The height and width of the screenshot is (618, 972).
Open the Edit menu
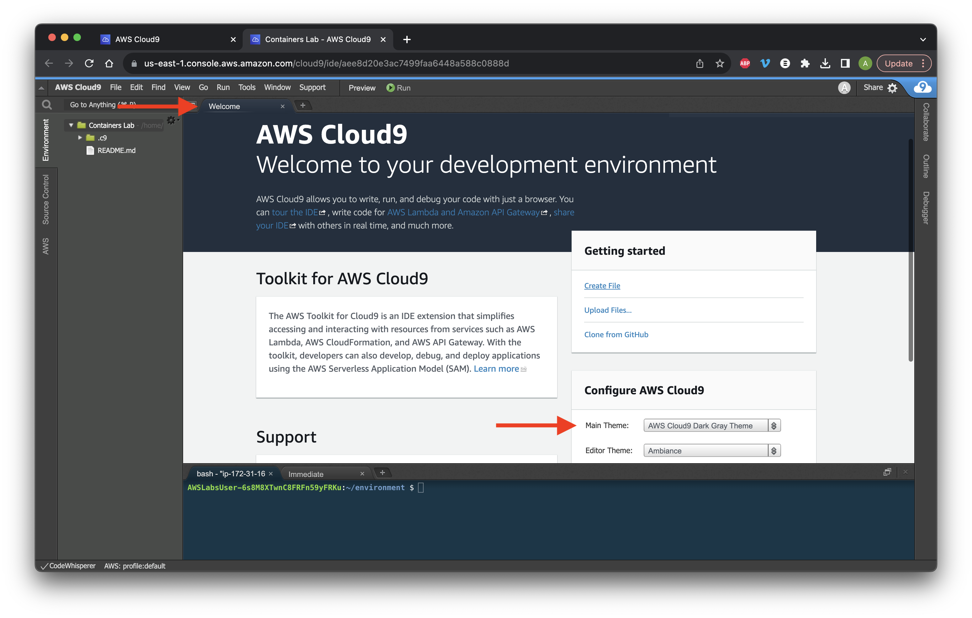coord(136,87)
